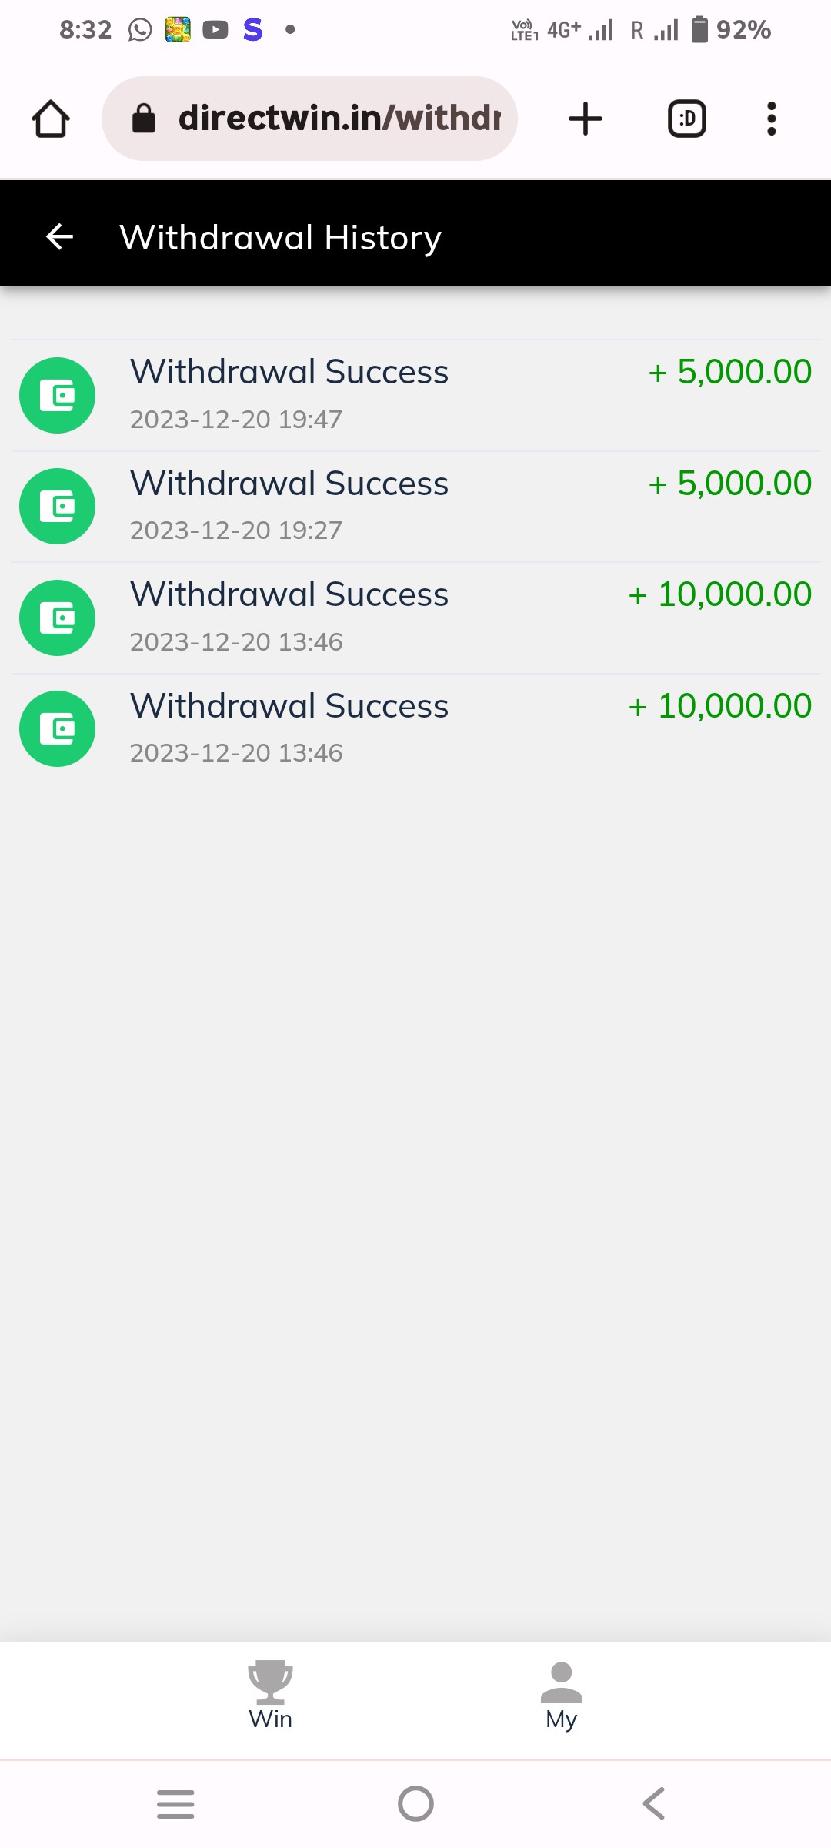Viewport: 831px width, 1848px height.
Task: Tap the browser home icon
Action: coord(51,119)
